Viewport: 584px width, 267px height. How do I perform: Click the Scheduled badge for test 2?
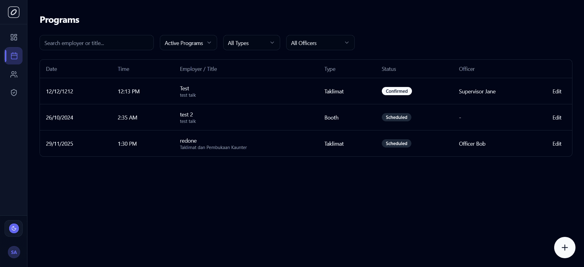click(396, 117)
